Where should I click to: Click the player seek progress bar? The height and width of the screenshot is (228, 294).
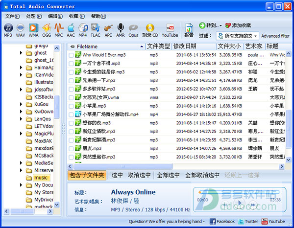coord(240,192)
